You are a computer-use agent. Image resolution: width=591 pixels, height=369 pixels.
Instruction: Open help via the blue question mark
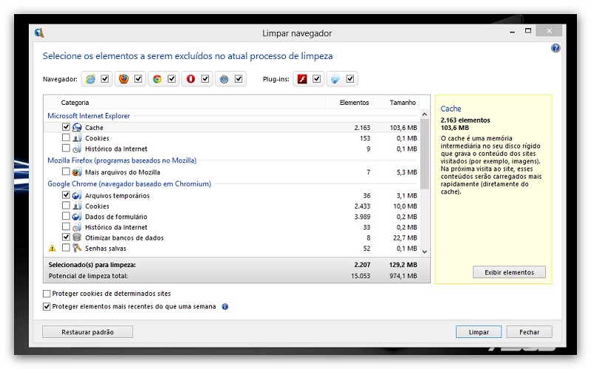556,48
